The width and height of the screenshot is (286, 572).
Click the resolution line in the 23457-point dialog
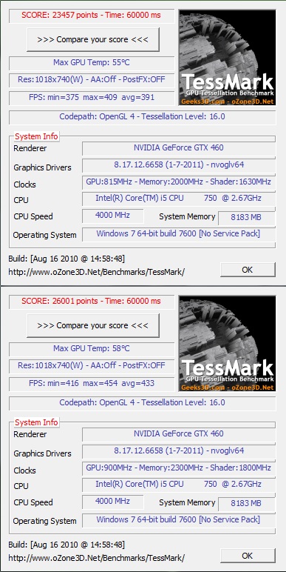click(x=92, y=80)
